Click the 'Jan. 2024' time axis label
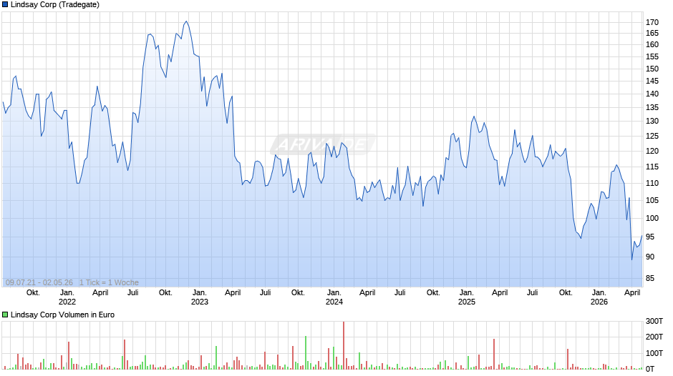673x376 pixels. click(334, 297)
